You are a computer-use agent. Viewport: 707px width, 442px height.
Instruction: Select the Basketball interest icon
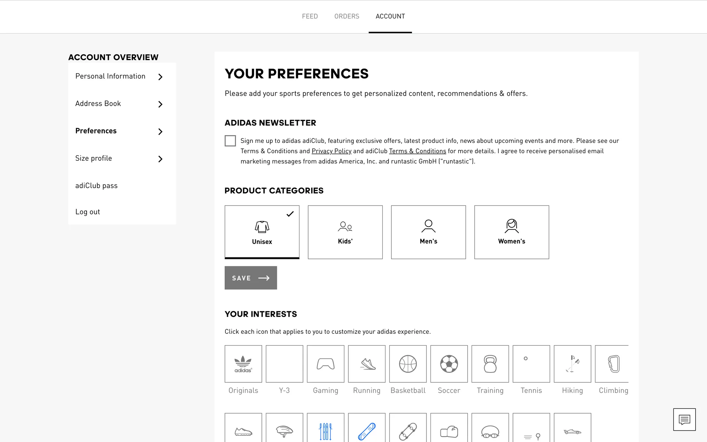pyautogui.click(x=408, y=364)
